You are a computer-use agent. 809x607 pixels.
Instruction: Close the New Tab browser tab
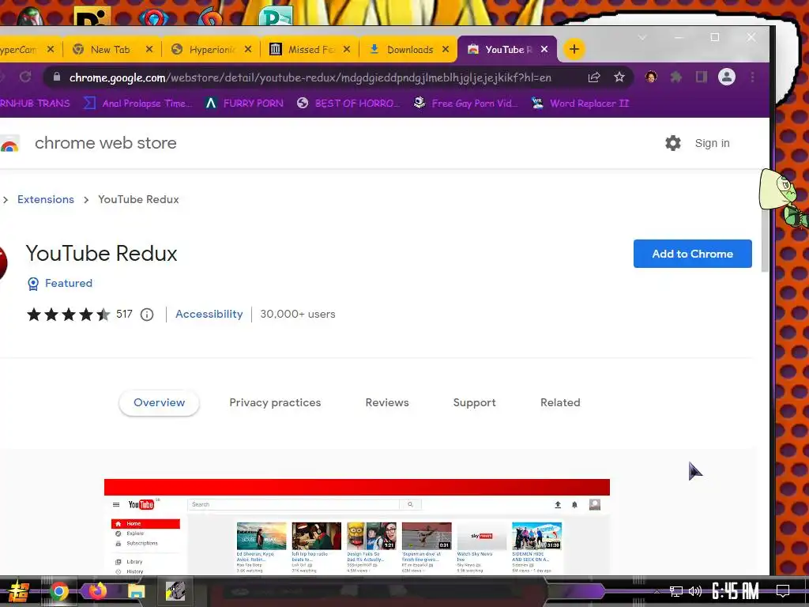tap(149, 49)
